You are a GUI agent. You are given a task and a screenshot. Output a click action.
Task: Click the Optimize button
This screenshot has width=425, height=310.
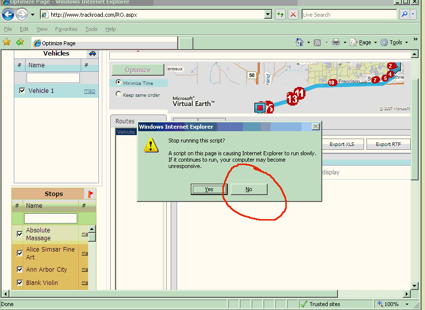tap(138, 70)
